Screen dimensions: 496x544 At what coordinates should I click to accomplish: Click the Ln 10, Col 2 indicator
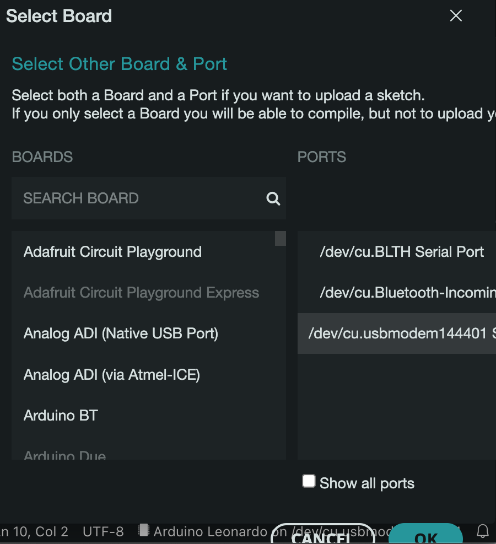point(34,531)
